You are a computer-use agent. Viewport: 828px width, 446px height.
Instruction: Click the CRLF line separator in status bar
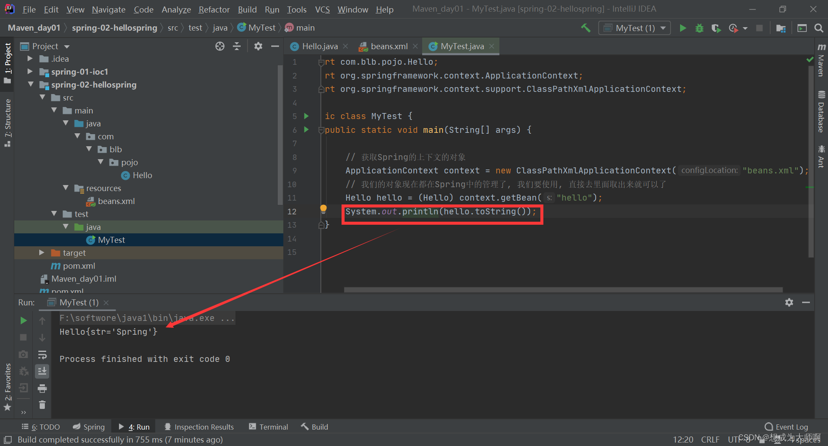(x=710, y=440)
